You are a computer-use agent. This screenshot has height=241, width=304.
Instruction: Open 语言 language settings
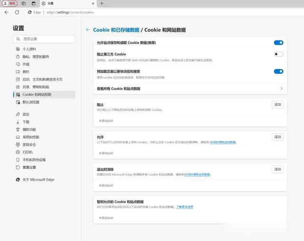click(x=44, y=114)
